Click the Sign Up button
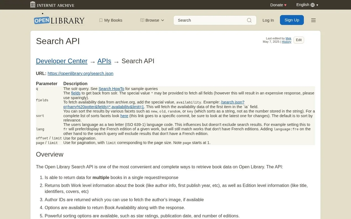 [292, 20]
